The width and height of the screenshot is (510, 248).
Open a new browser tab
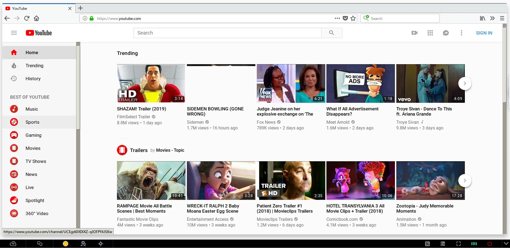[81, 8]
